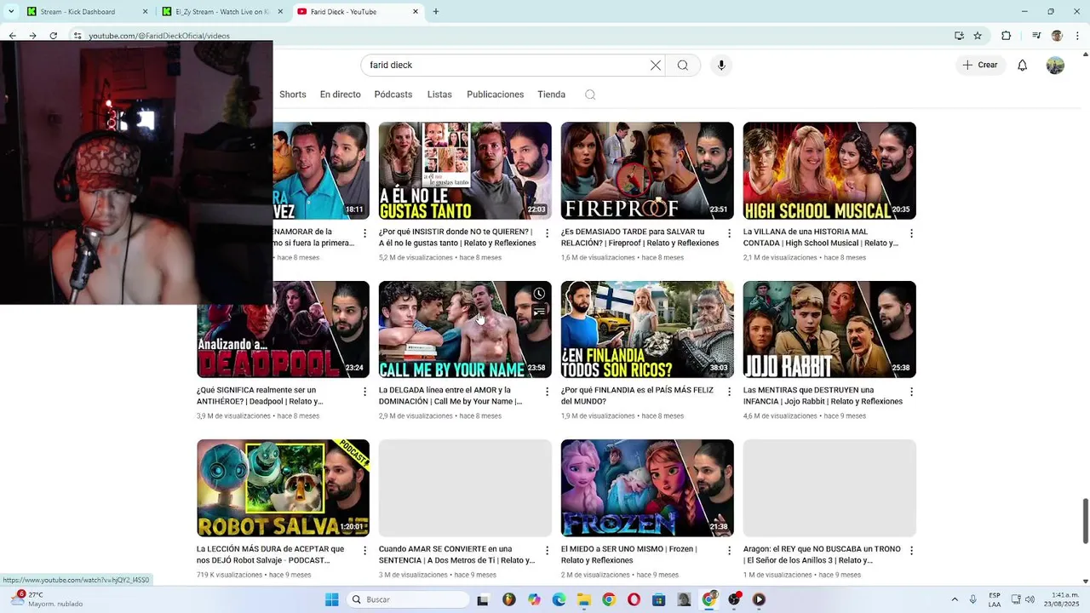Close the Farid Dieck YouTube tab

click(416, 12)
